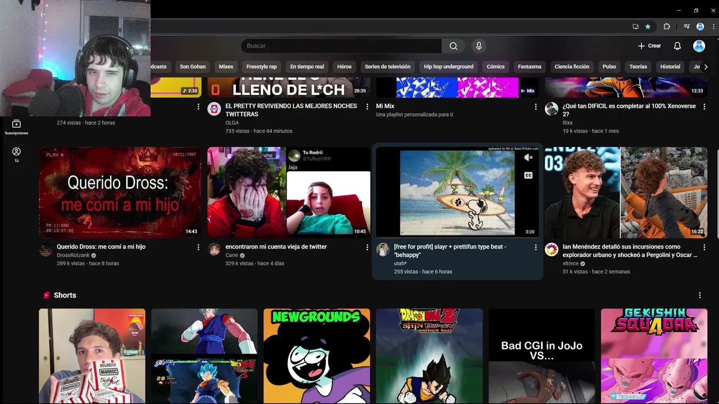Open Suscripciones in the sidebar
This screenshot has height=404, width=719.
(x=16, y=127)
